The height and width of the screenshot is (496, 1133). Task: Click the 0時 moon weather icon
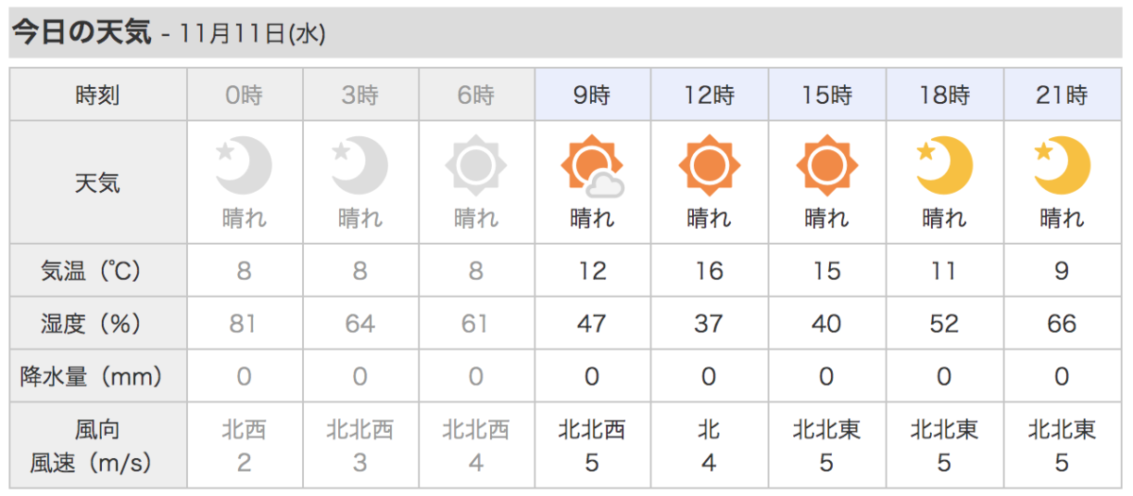(x=245, y=165)
